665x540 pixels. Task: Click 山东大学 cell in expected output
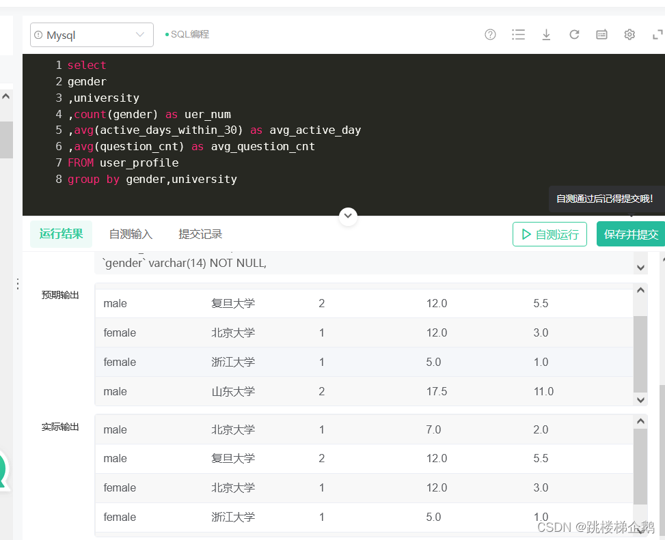(x=233, y=391)
